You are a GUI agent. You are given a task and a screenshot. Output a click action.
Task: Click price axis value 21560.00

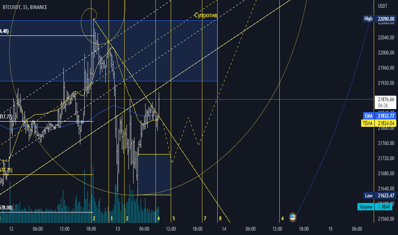[386, 219]
